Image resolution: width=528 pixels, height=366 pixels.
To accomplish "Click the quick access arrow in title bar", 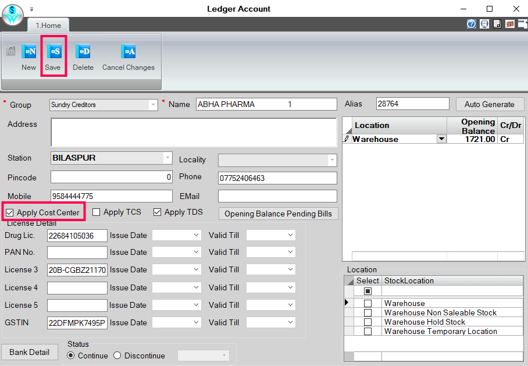I will 32,9.
